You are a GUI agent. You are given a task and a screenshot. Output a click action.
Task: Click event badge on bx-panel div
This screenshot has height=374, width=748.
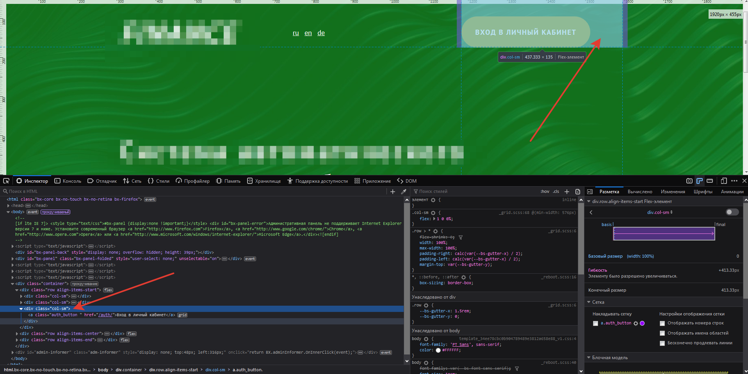(250, 259)
